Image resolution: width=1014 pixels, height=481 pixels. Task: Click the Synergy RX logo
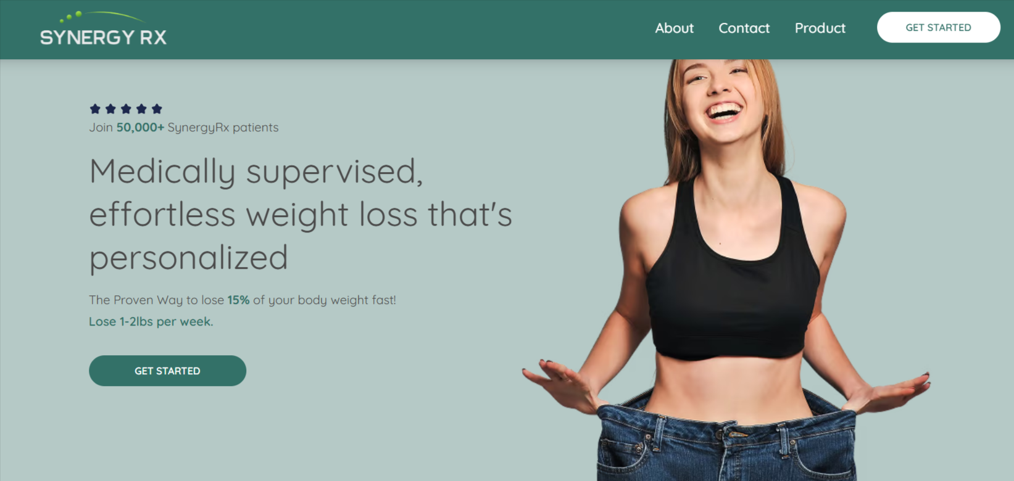pyautogui.click(x=103, y=30)
